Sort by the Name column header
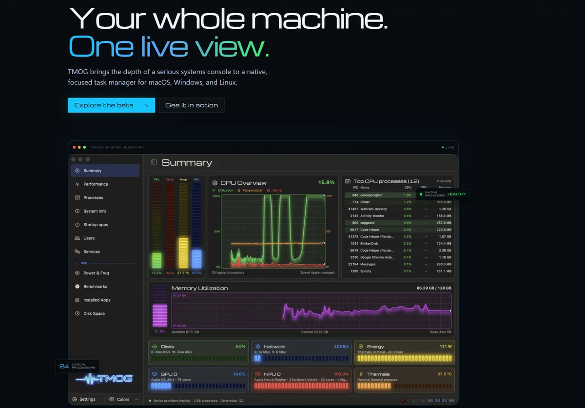 [365, 187]
